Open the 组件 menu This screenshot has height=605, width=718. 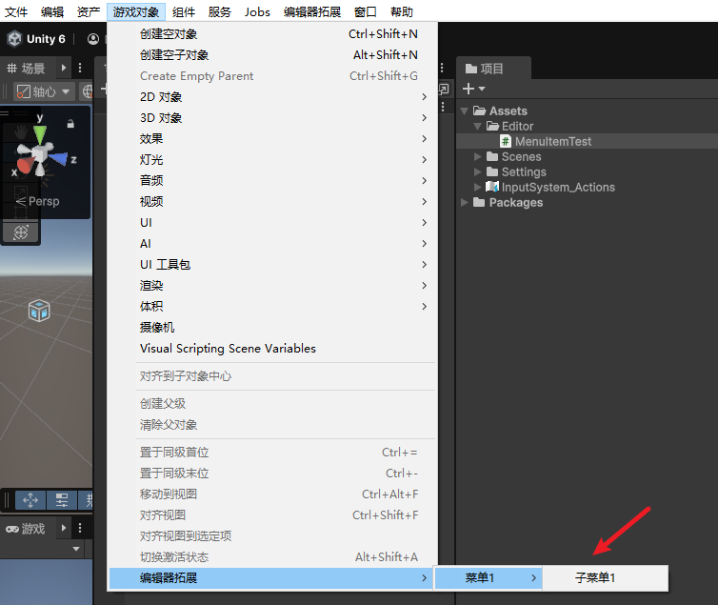[x=184, y=11]
